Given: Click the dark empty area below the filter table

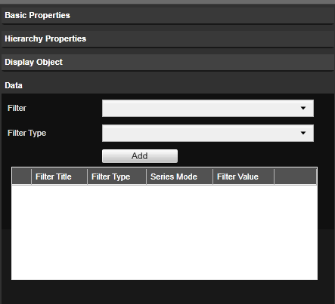Looking at the screenshot, I should point(167,292).
